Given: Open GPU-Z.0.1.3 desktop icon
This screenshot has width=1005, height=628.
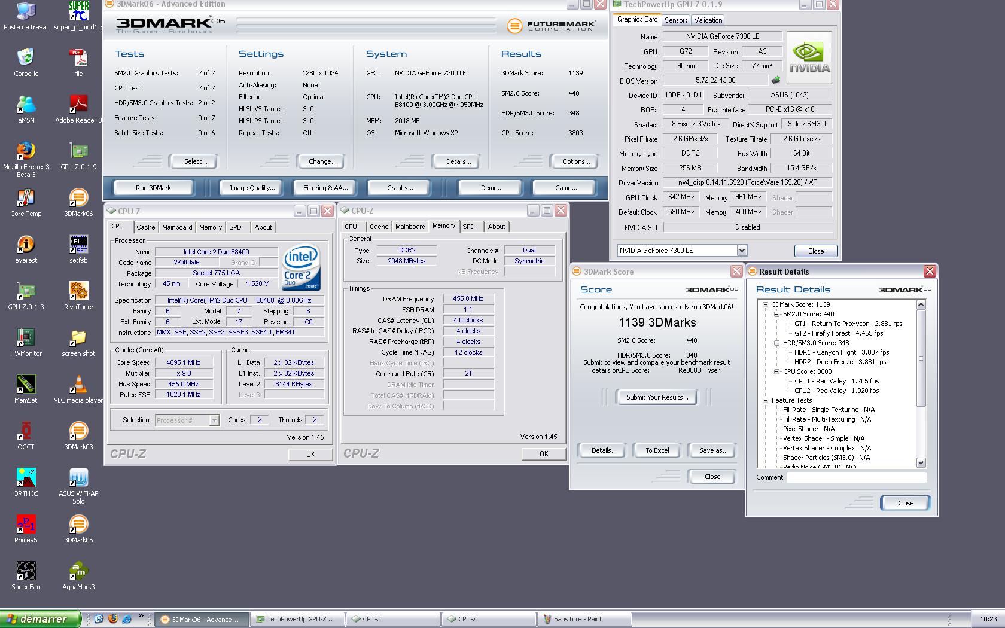Looking at the screenshot, I should 26,296.
